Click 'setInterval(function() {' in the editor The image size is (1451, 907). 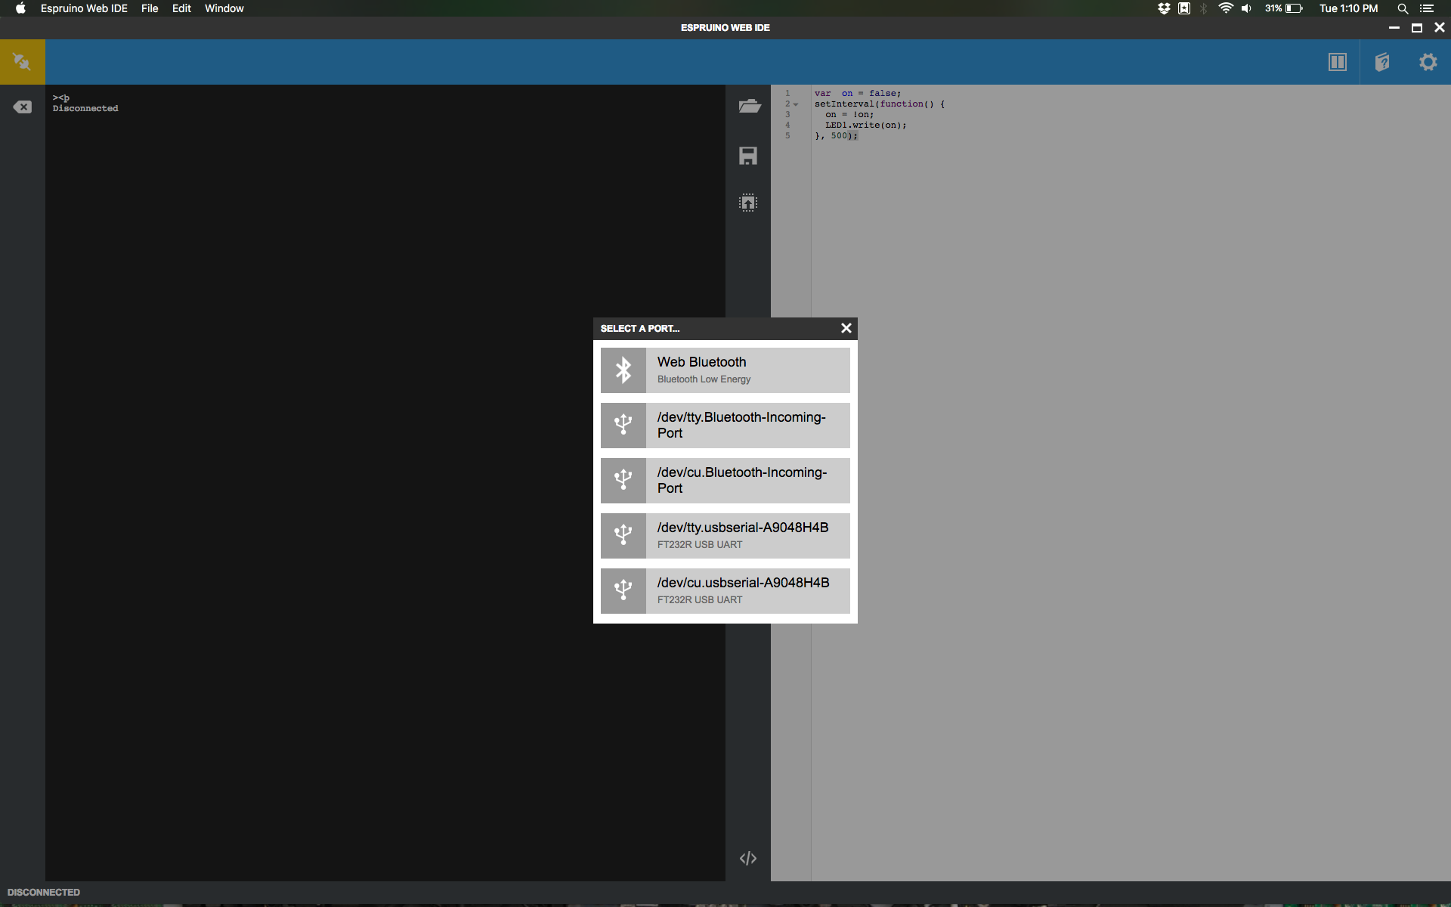(880, 104)
